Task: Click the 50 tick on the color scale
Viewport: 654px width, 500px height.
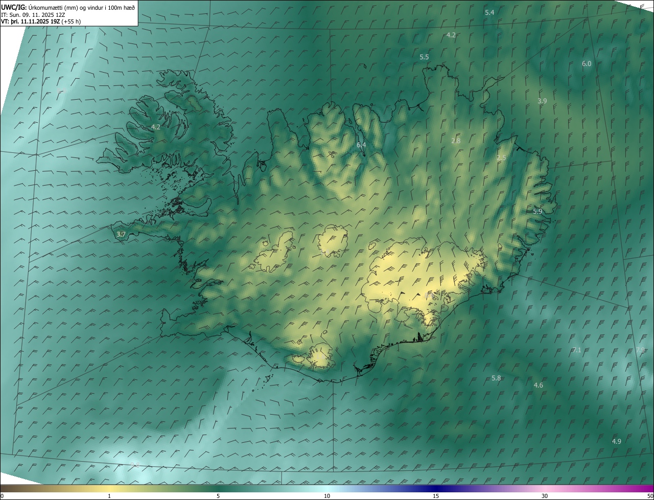Action: pyautogui.click(x=650, y=496)
